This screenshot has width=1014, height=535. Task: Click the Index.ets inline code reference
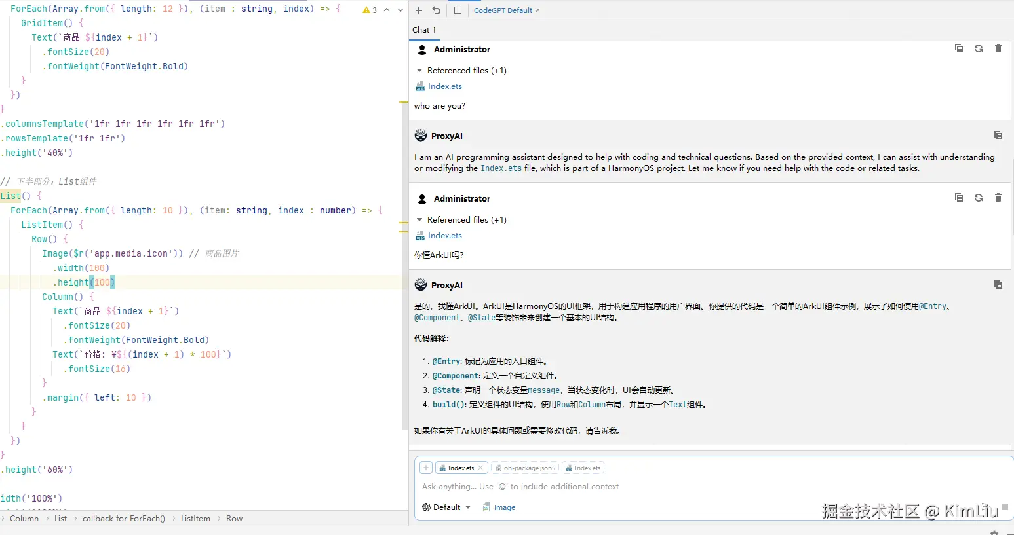501,168
